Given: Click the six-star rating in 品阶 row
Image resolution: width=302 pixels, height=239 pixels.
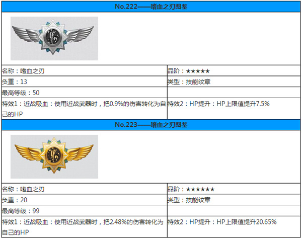Looking at the screenshot, I should point(200,189).
